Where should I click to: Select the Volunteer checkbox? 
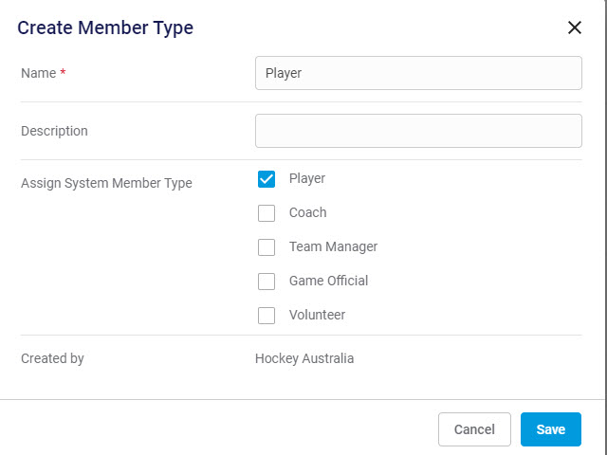pyautogui.click(x=267, y=316)
